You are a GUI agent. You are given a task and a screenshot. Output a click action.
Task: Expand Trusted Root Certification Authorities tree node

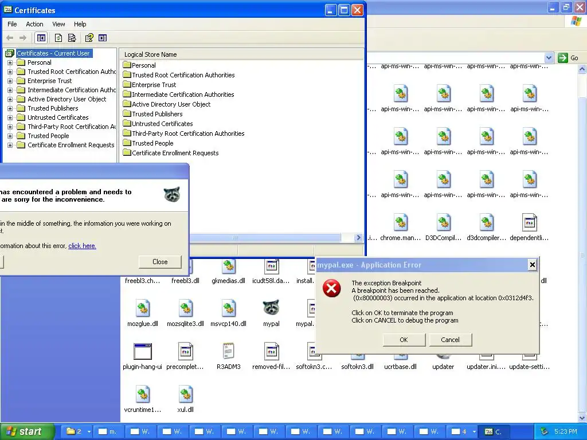tap(10, 72)
